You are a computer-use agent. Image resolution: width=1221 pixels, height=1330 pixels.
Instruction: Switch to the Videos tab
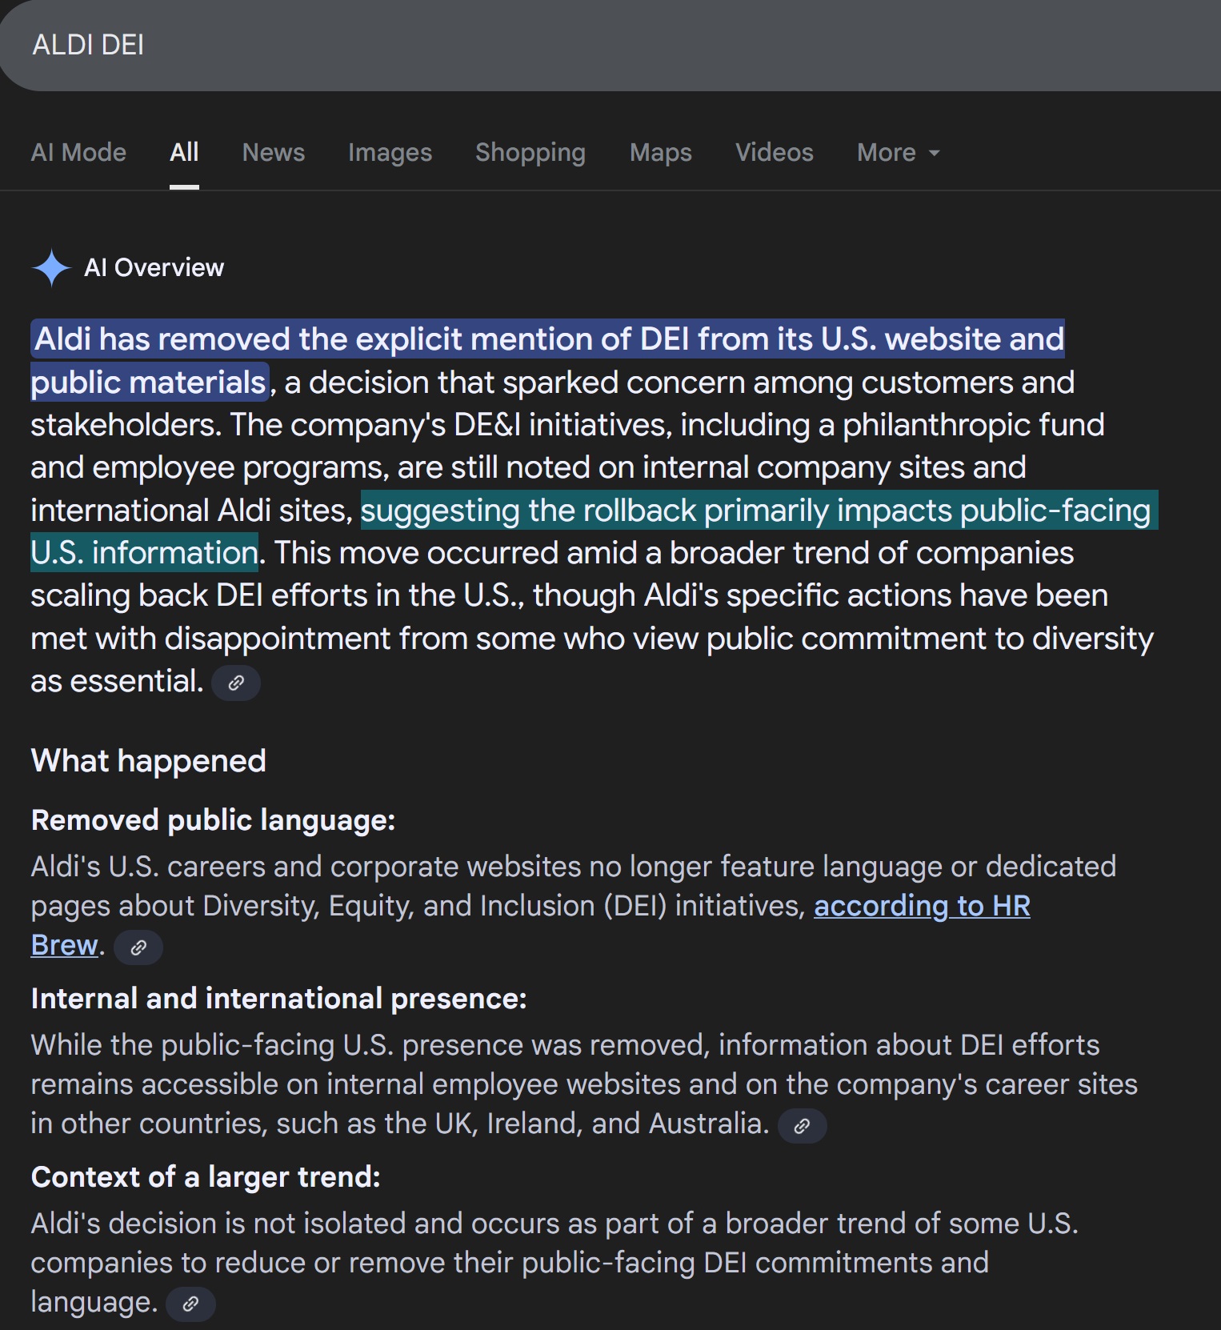click(x=775, y=152)
